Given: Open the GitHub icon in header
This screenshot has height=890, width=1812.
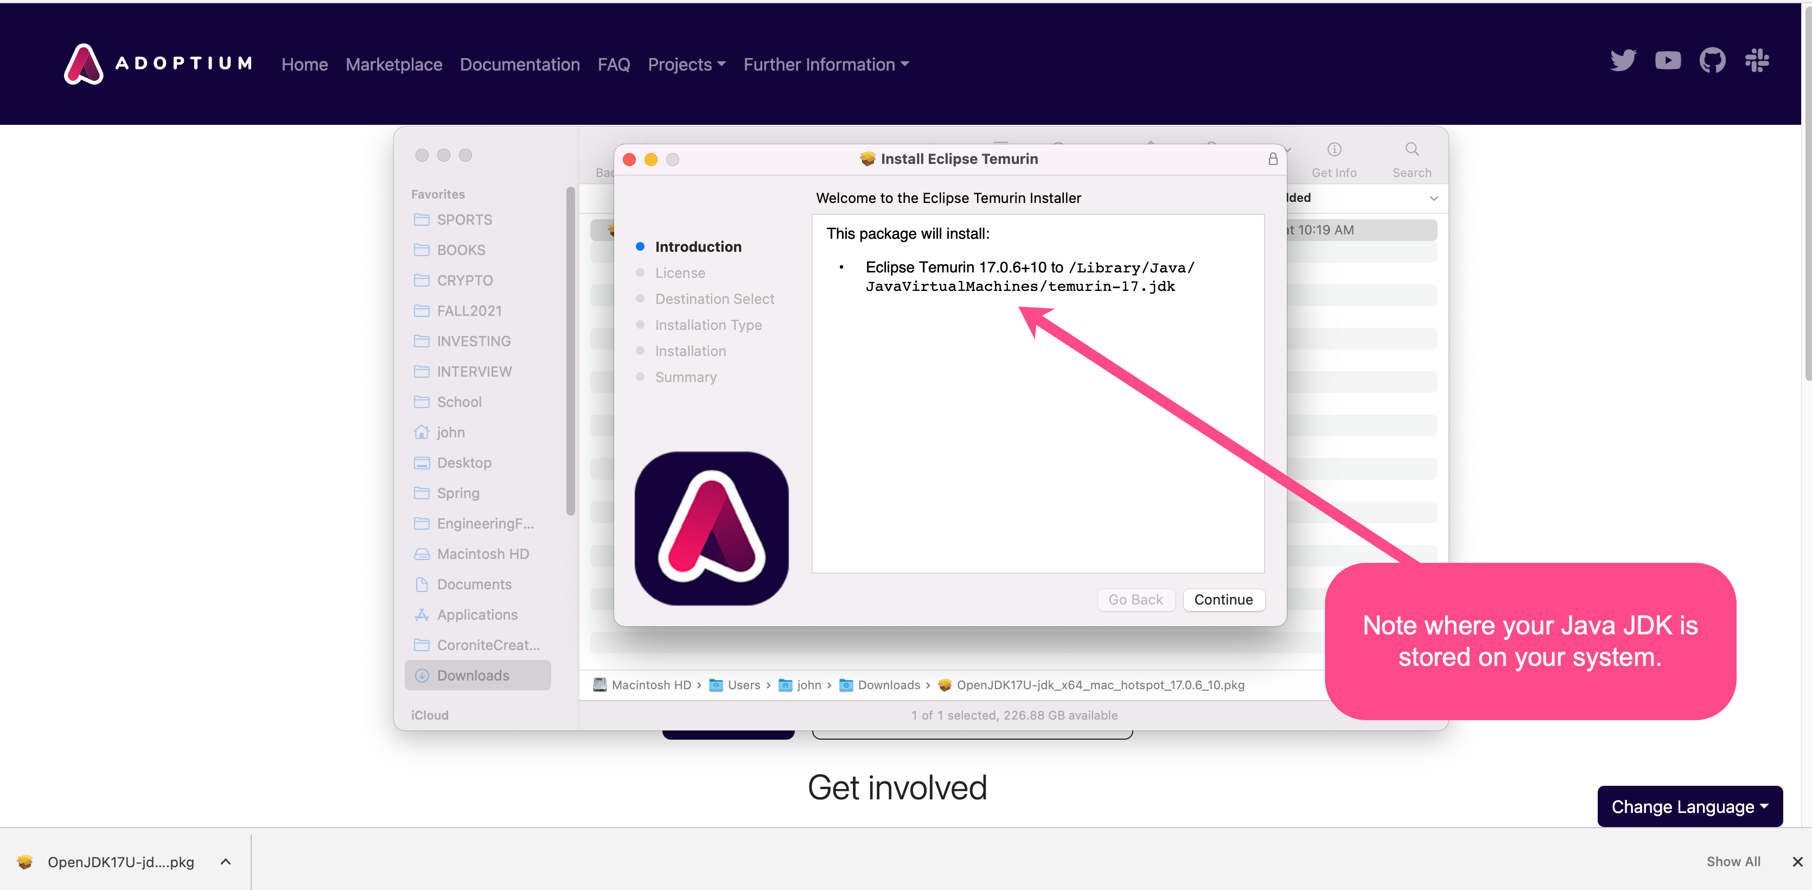Looking at the screenshot, I should pyautogui.click(x=1712, y=61).
